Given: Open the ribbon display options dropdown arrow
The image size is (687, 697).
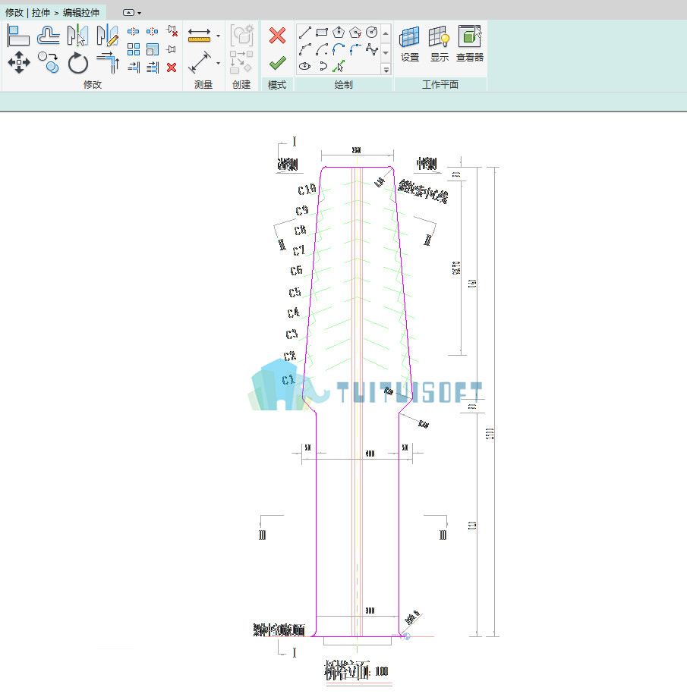Looking at the screenshot, I should [139, 14].
